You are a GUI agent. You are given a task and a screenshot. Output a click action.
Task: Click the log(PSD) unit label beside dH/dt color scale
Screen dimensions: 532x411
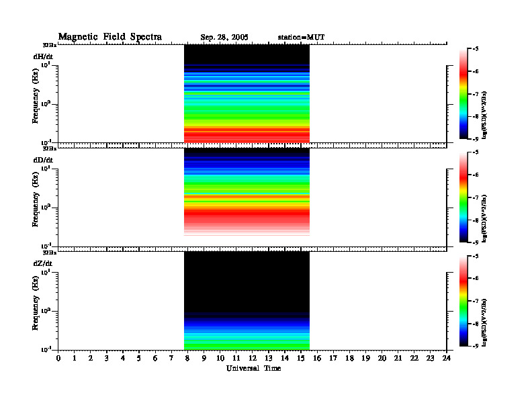click(x=484, y=115)
